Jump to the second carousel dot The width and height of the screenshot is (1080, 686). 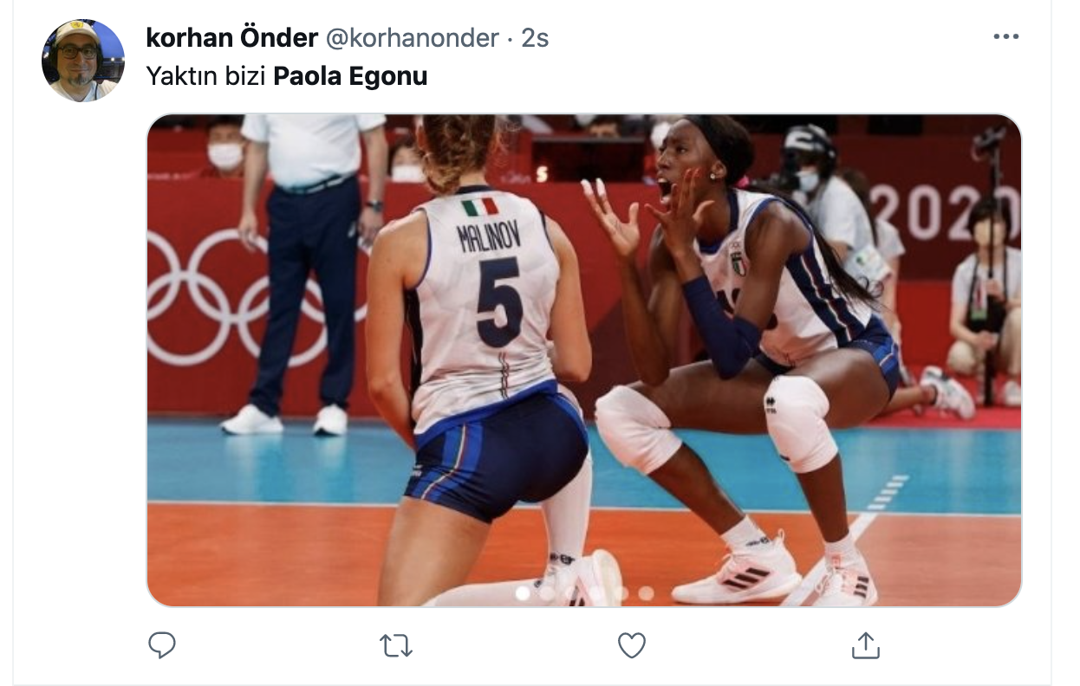pos(547,593)
